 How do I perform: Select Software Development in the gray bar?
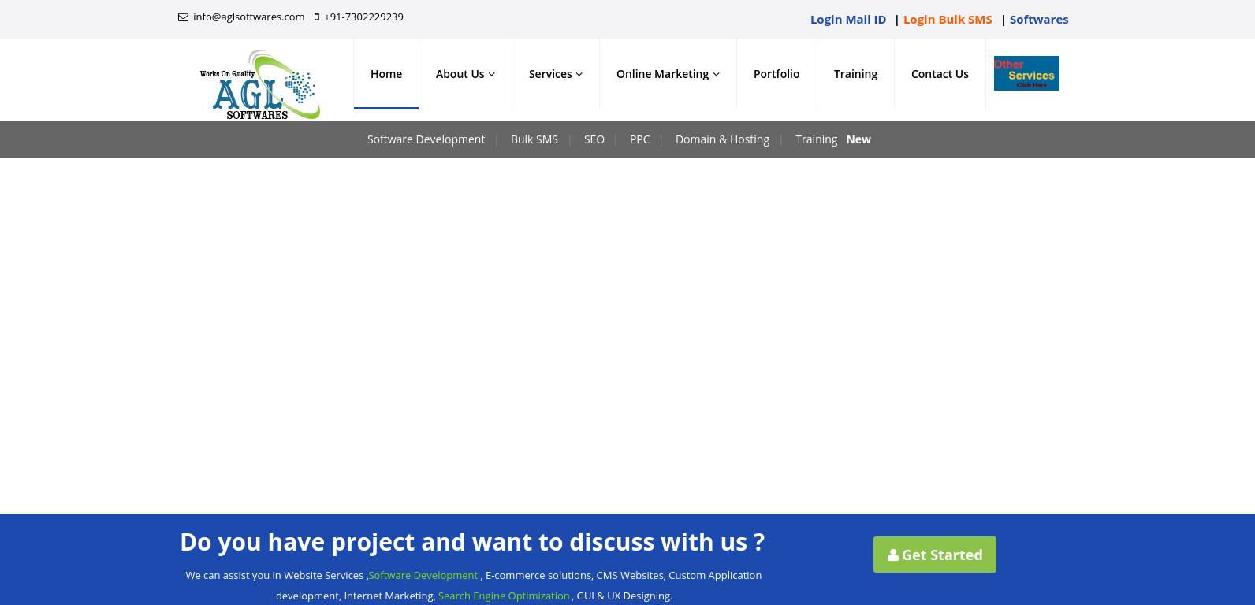(426, 139)
